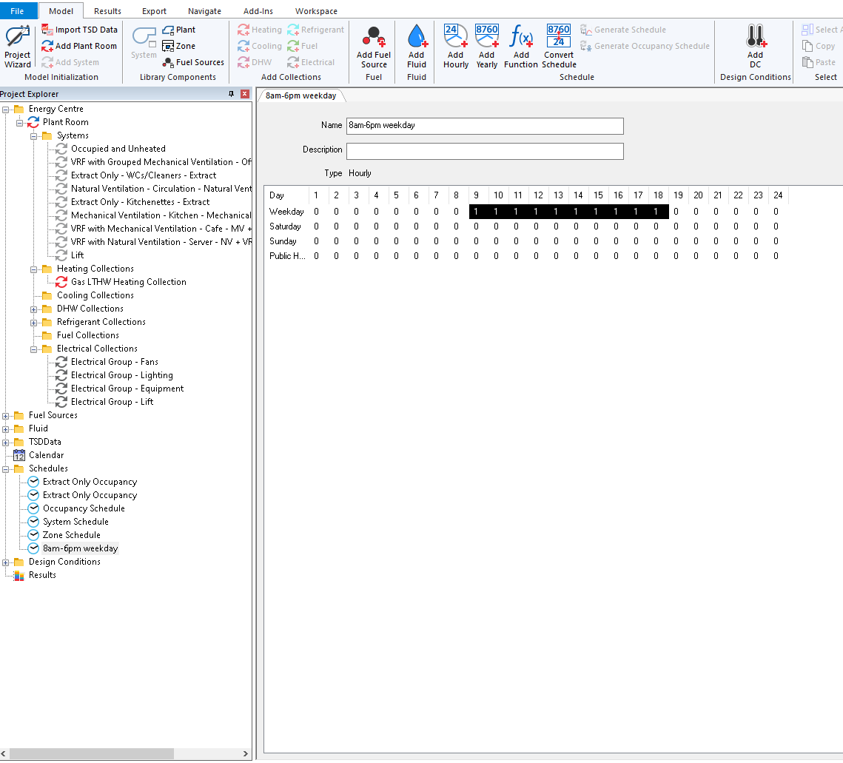Image resolution: width=843 pixels, height=763 pixels.
Task: Select Electrical Group - Lighting
Action: [x=122, y=375]
